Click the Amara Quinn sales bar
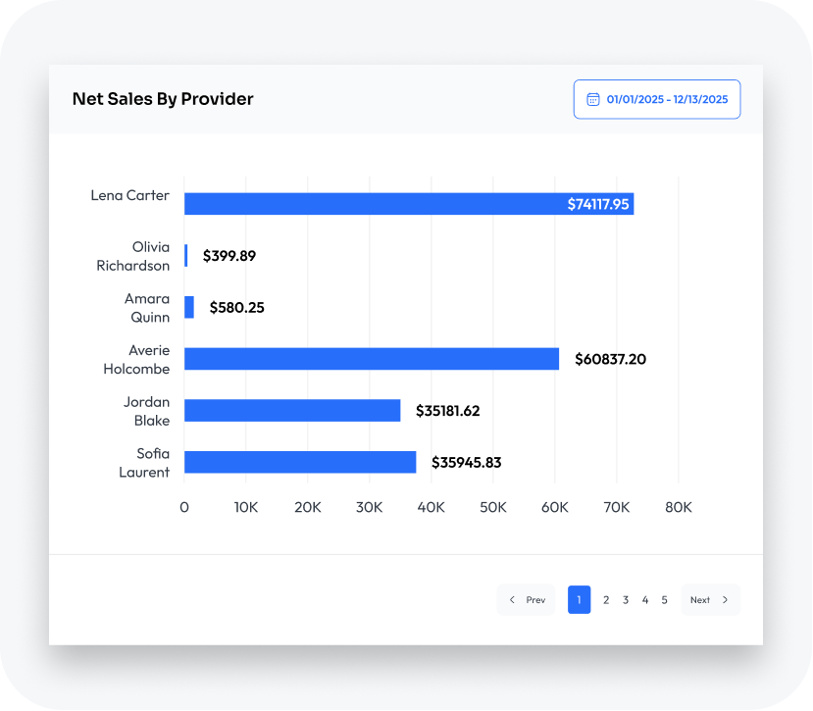 tap(189, 307)
